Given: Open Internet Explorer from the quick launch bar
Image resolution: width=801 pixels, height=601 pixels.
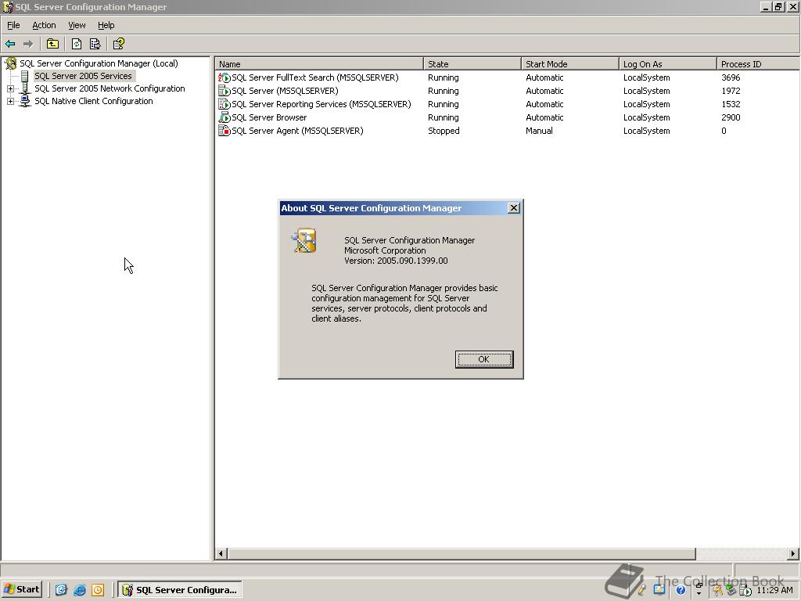Looking at the screenshot, I should [x=80, y=590].
